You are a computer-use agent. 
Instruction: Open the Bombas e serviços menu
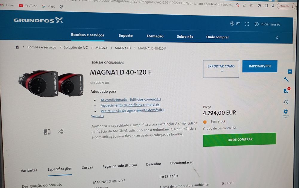(88, 35)
